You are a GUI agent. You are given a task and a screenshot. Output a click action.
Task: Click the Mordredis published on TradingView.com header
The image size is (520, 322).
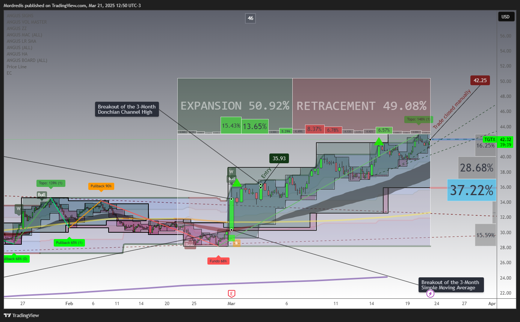(x=73, y=5)
